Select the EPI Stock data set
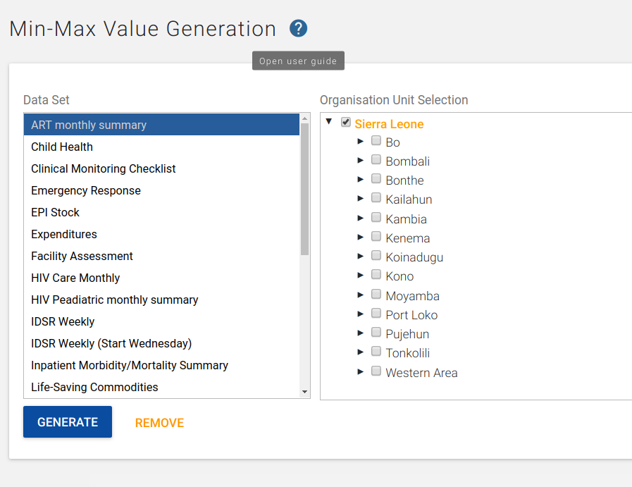The image size is (632, 487). 161,212
